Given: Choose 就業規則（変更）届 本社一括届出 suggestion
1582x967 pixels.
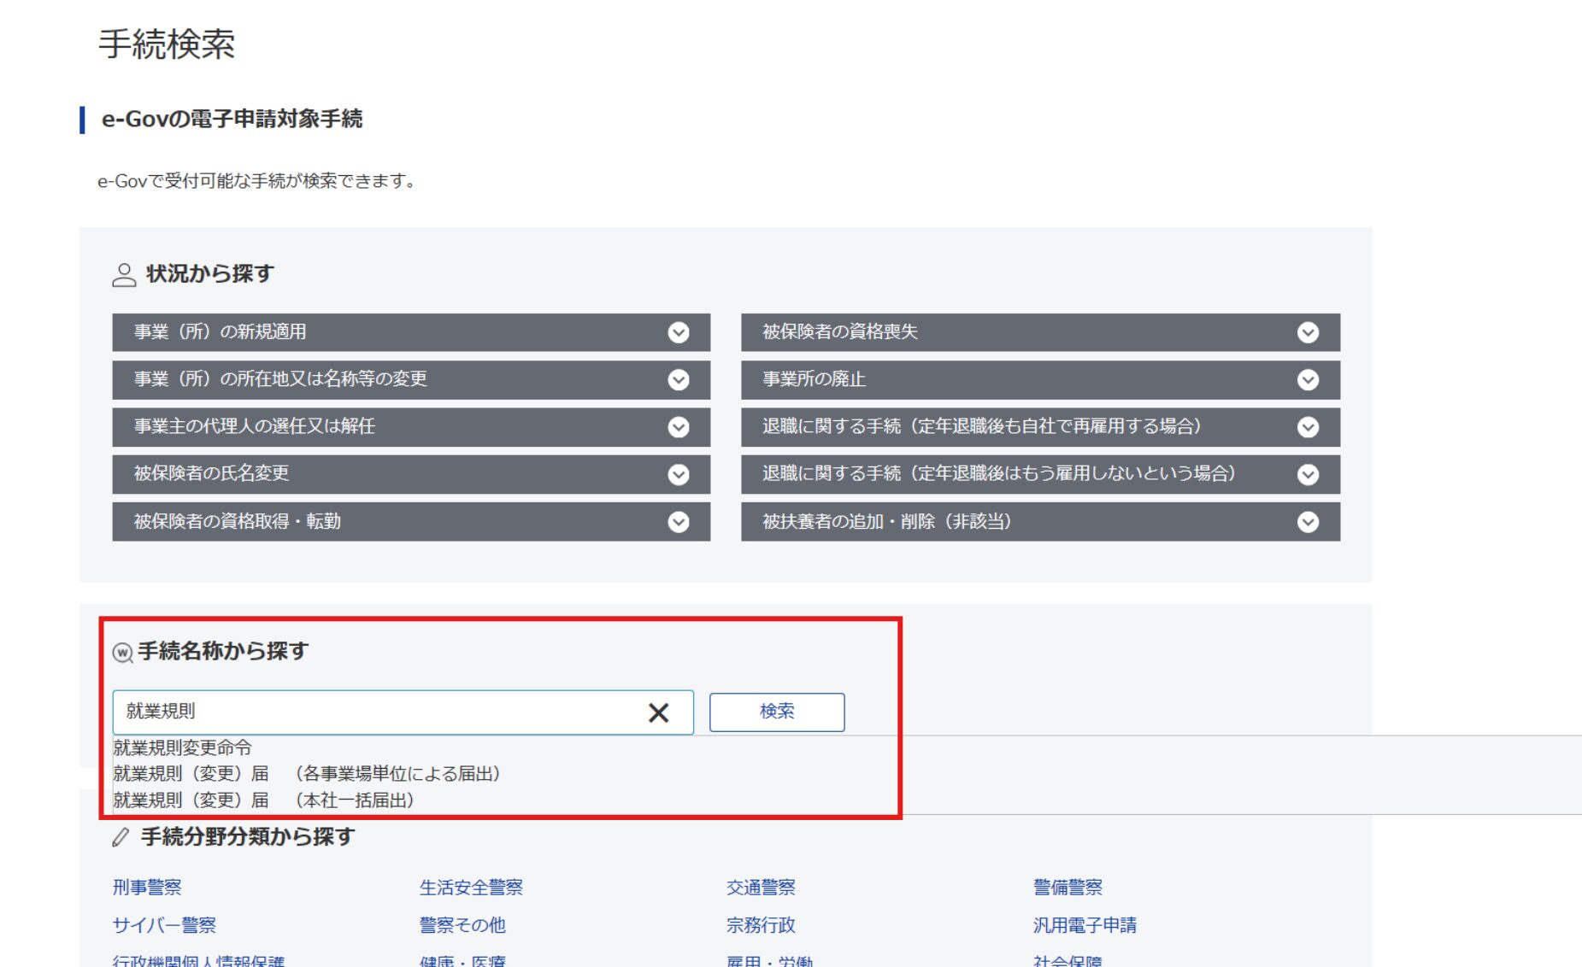Looking at the screenshot, I should [x=263, y=800].
